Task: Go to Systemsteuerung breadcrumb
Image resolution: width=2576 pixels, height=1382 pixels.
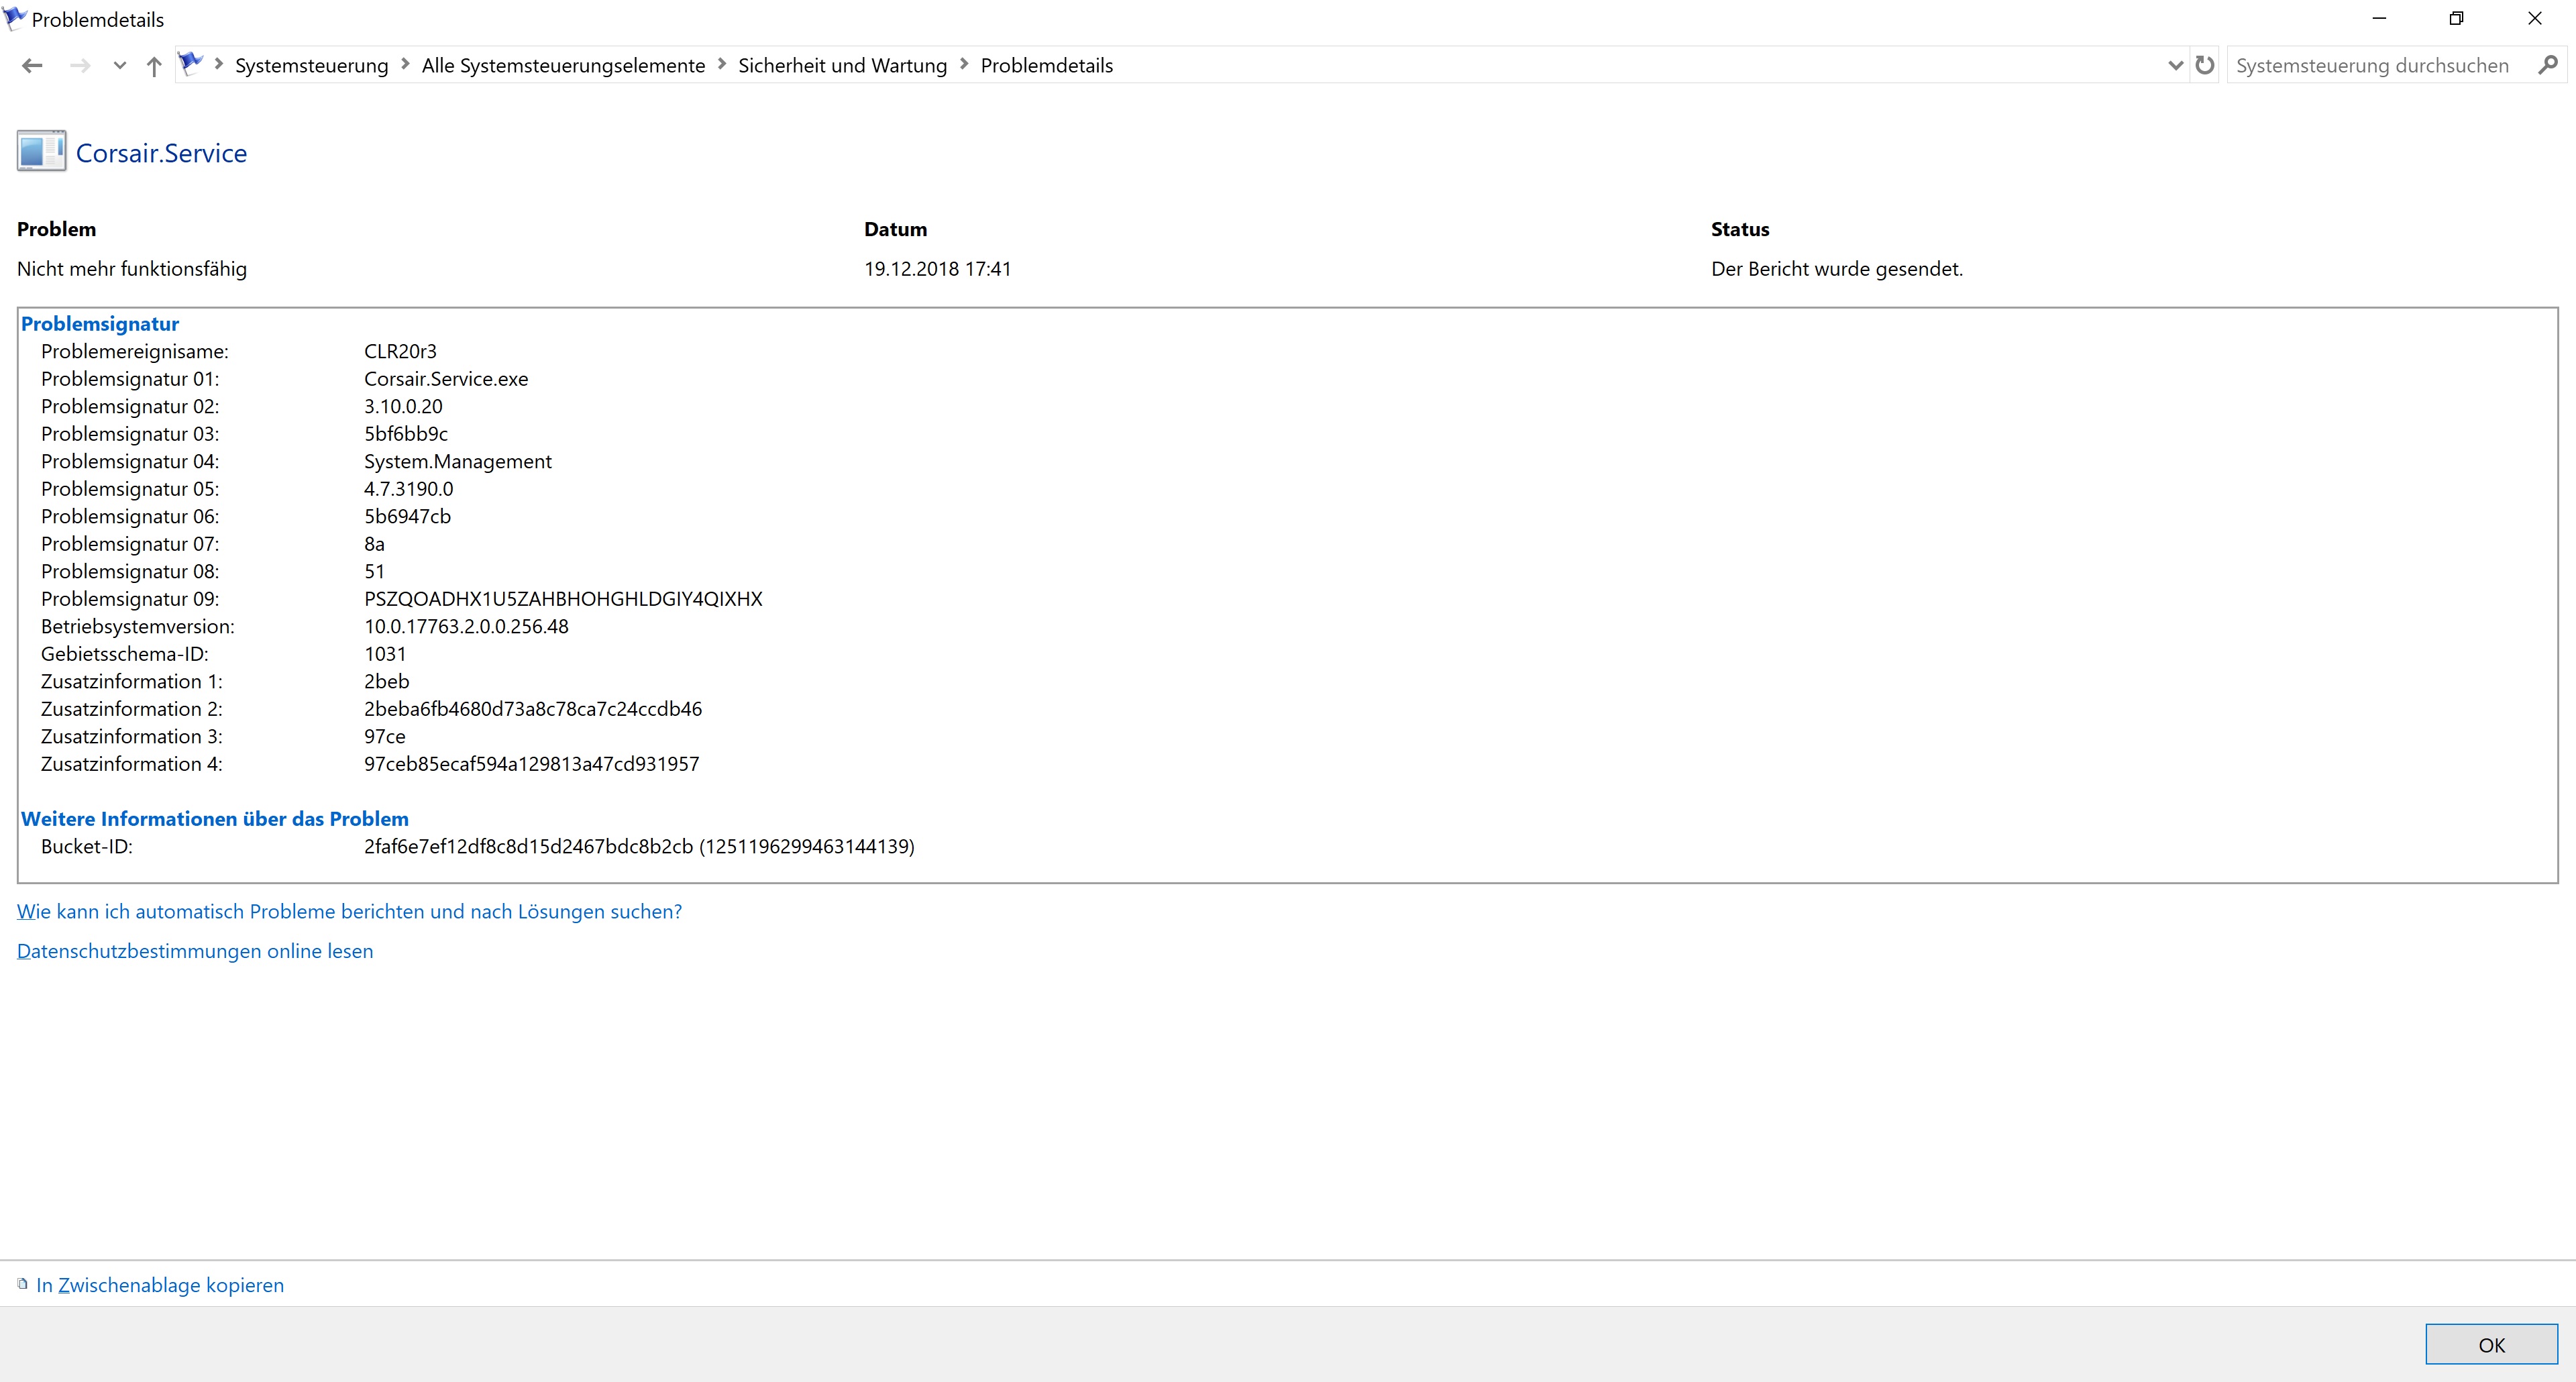Action: [x=311, y=66]
